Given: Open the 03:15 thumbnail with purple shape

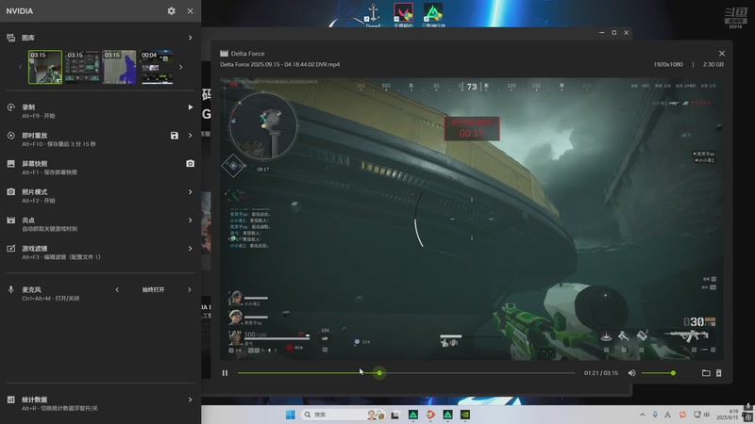Looking at the screenshot, I should [119, 67].
